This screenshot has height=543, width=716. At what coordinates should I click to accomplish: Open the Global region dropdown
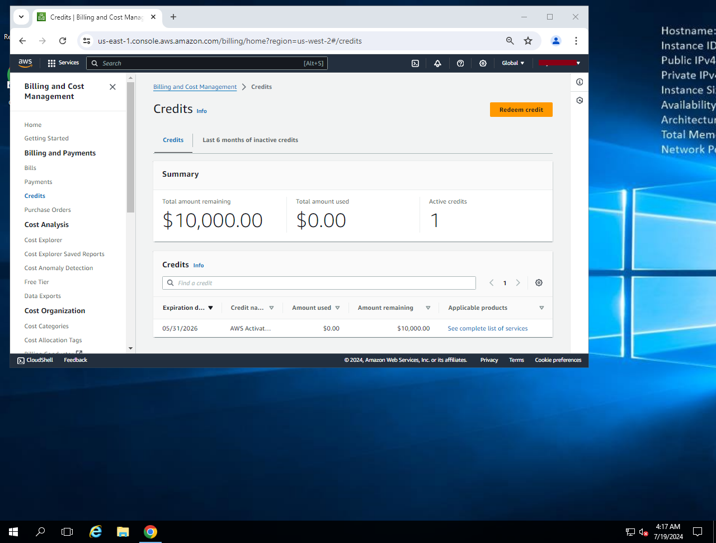coord(513,63)
